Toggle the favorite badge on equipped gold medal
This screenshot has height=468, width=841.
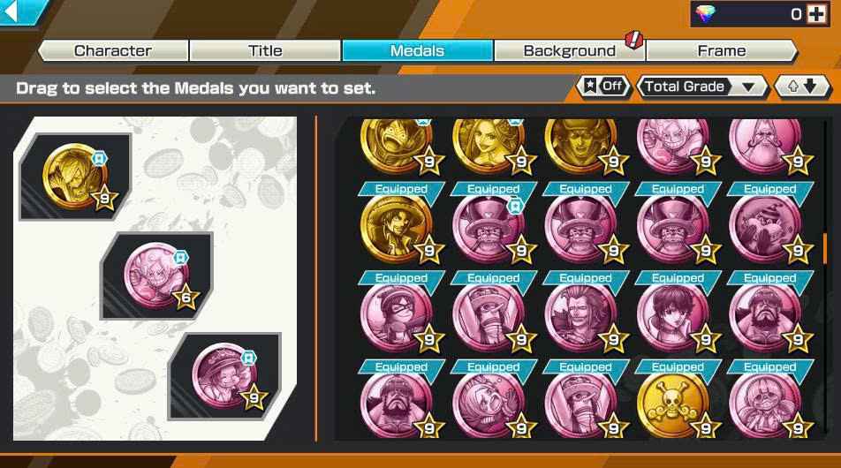click(x=100, y=158)
